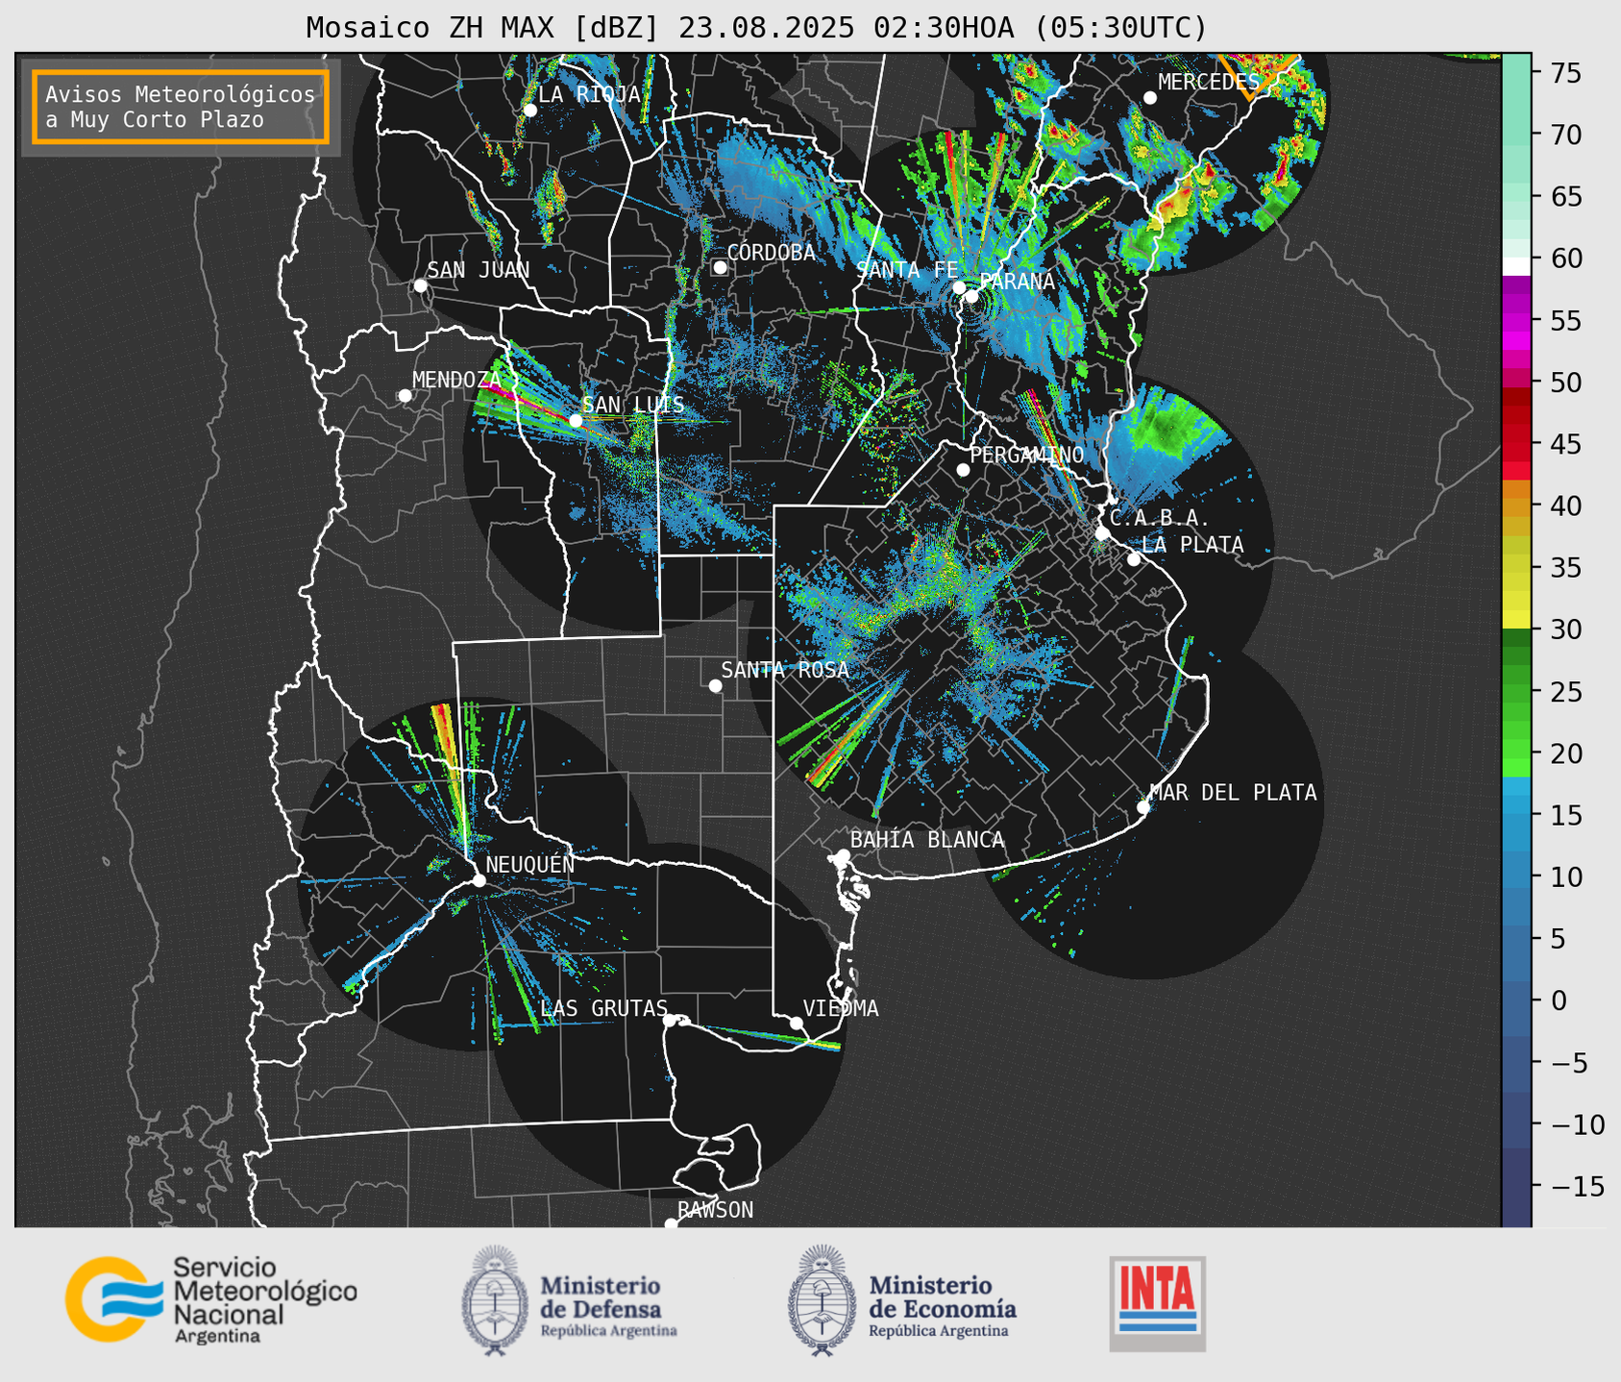
Task: Click the Ministerio de Defensa emblem
Action: [x=496, y=1300]
